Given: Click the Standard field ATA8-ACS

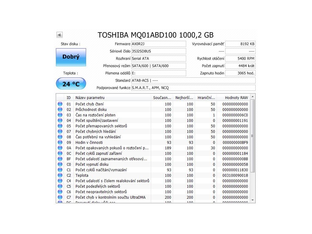Looking at the screenshot, I should tap(193, 80).
